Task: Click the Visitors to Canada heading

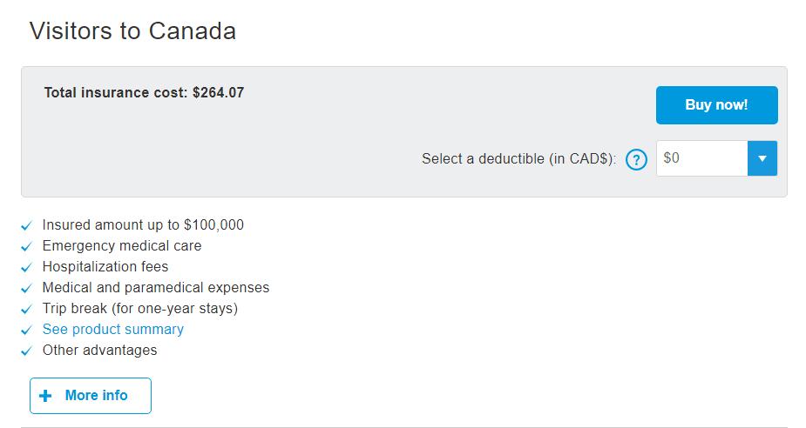Action: click(x=132, y=31)
